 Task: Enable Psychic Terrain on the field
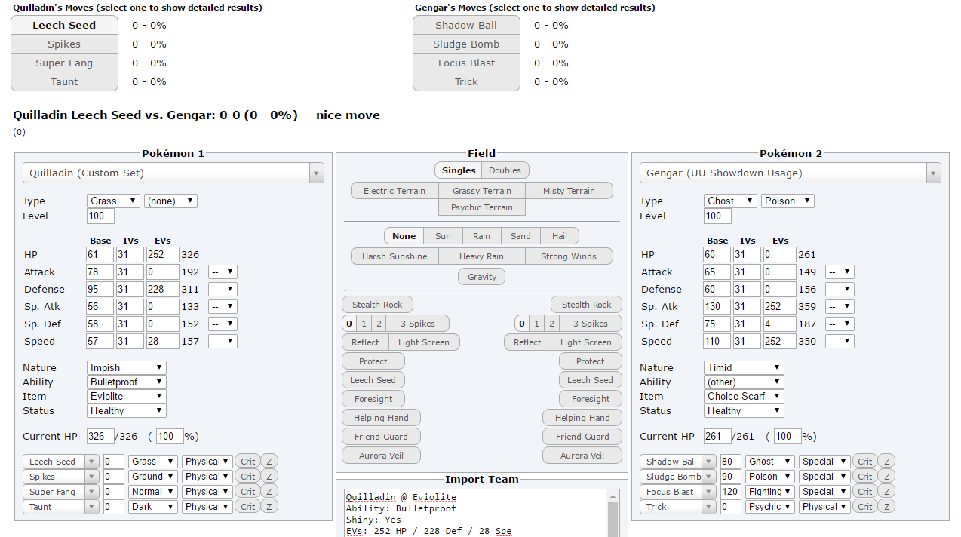pyautogui.click(x=482, y=207)
